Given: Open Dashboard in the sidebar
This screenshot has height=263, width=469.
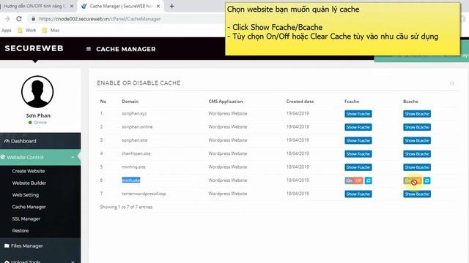Looking at the screenshot, I should [40, 141].
